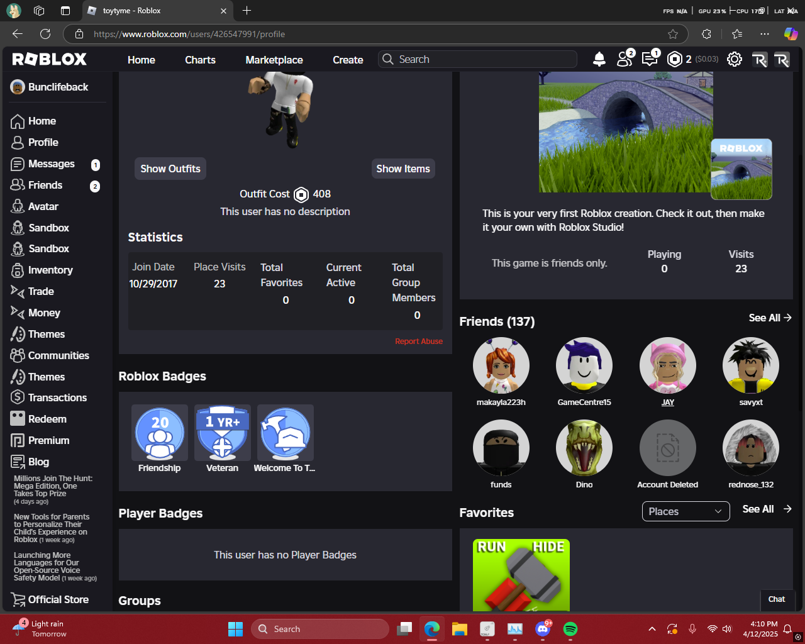Open friend rednose_132's avatar
Viewport: 805px width, 644px height.
[751, 448]
